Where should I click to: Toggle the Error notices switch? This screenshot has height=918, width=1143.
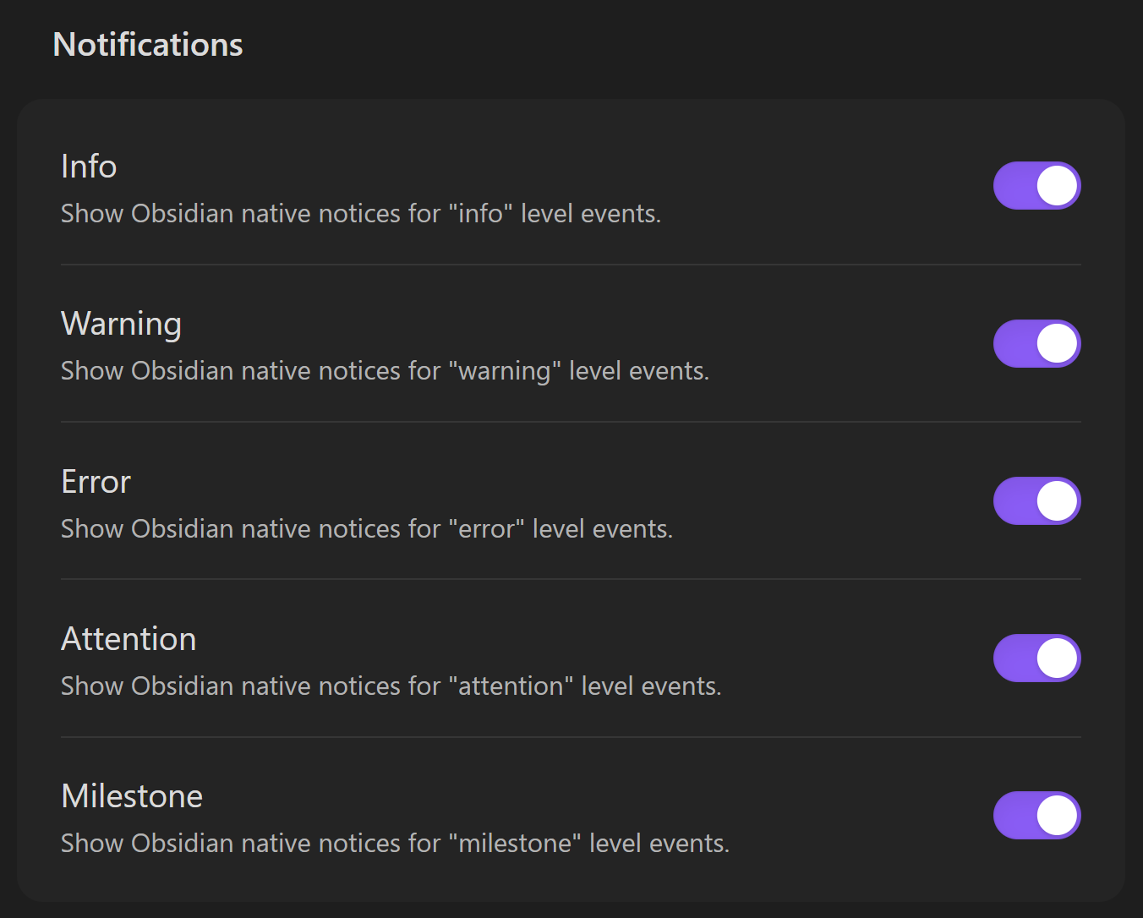tap(1036, 501)
